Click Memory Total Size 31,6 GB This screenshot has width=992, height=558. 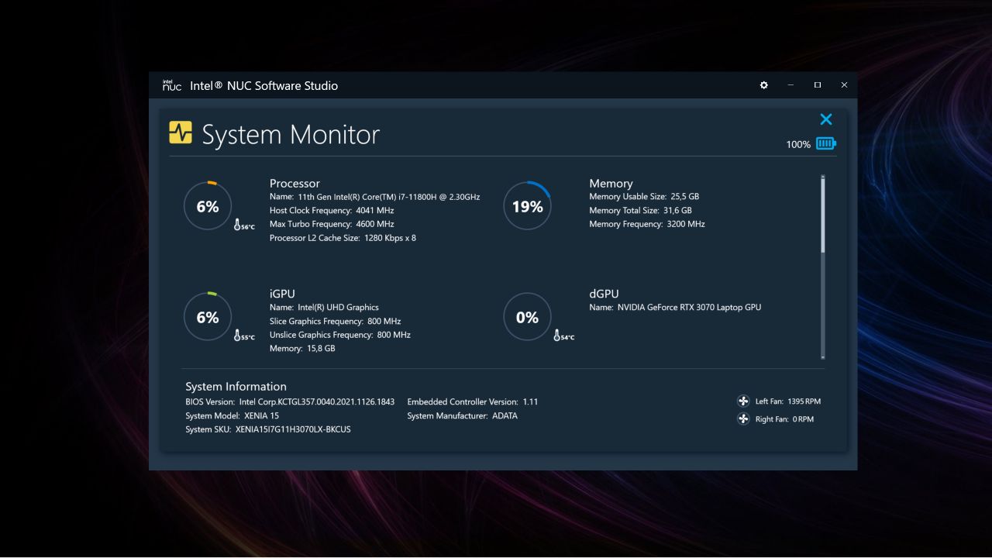(640, 211)
